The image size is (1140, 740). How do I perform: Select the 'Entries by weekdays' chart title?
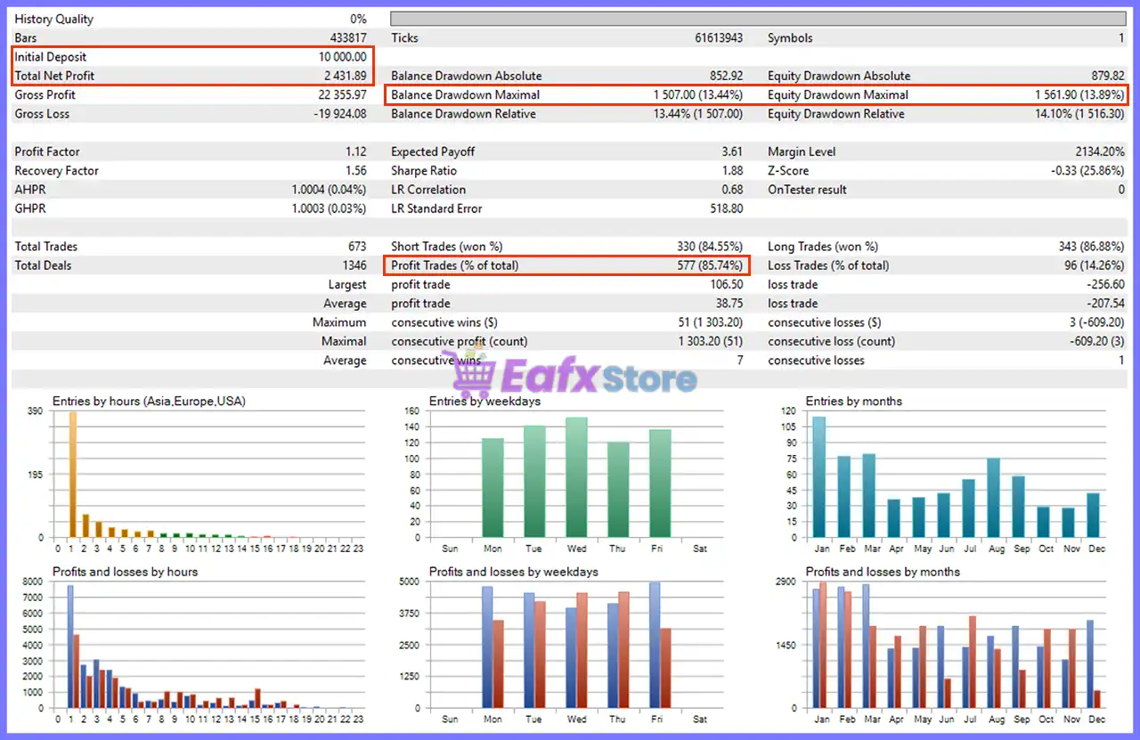click(x=484, y=402)
